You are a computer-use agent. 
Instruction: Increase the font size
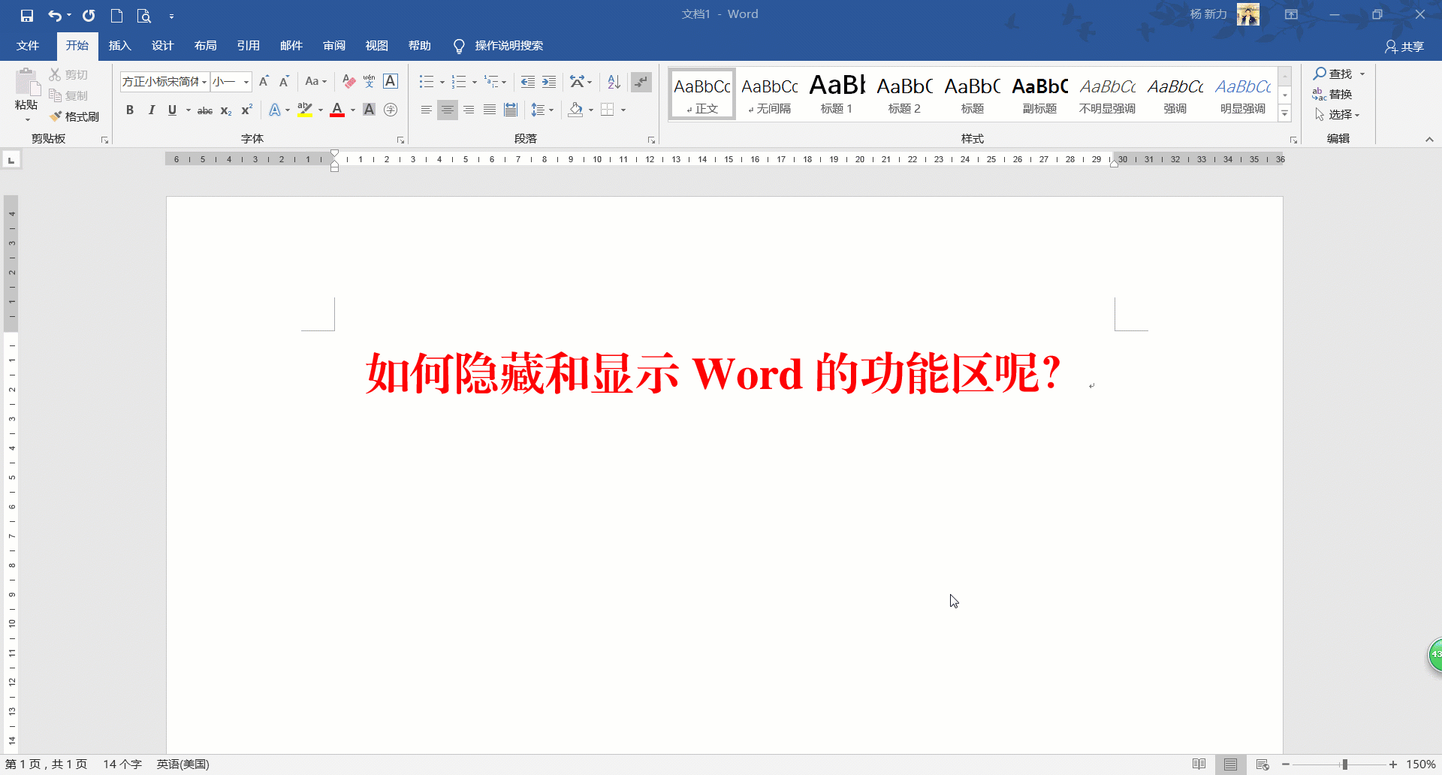tap(264, 81)
